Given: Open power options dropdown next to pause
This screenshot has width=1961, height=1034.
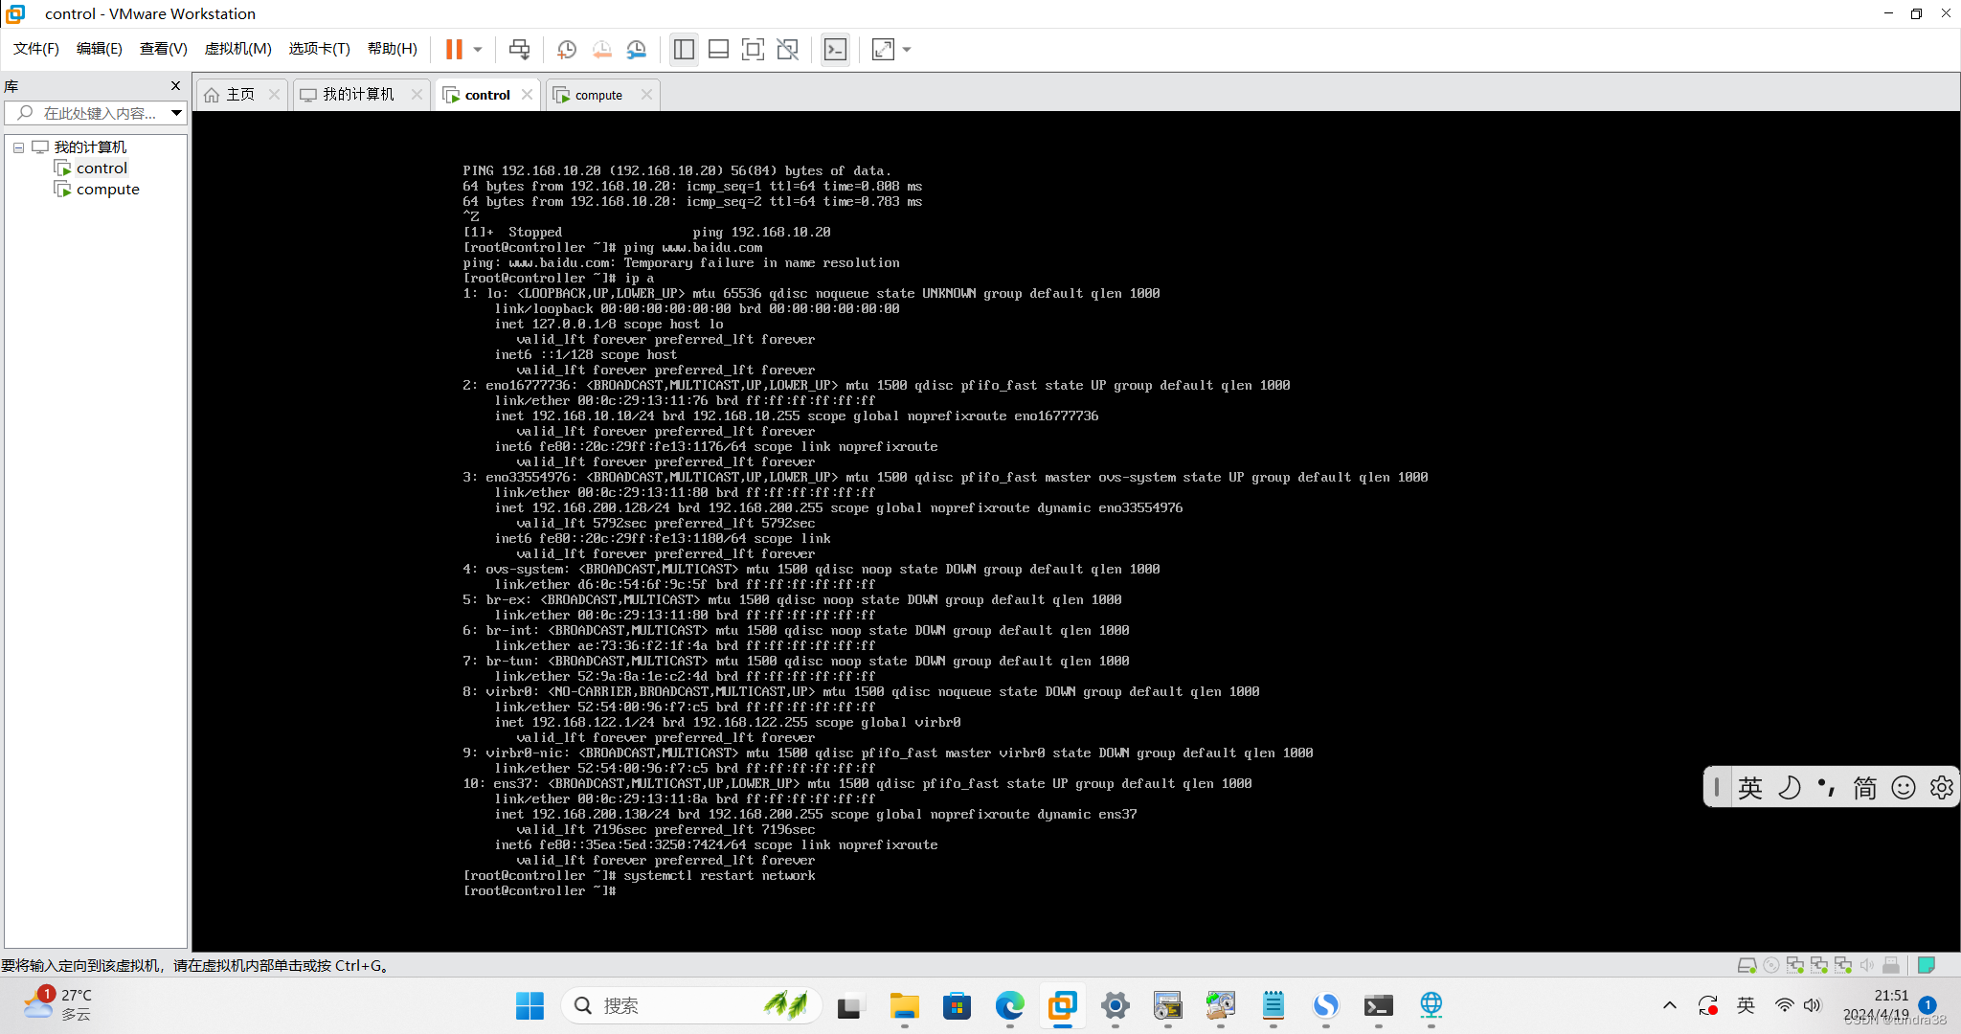Looking at the screenshot, I should [478, 49].
